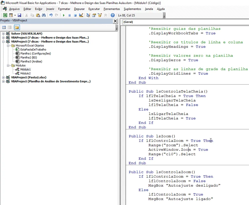Open the Exibir menu
Viewport: 249px width, 205px height.
38,9
